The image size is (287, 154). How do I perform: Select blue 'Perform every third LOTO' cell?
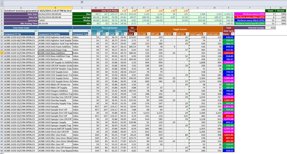point(250,20)
